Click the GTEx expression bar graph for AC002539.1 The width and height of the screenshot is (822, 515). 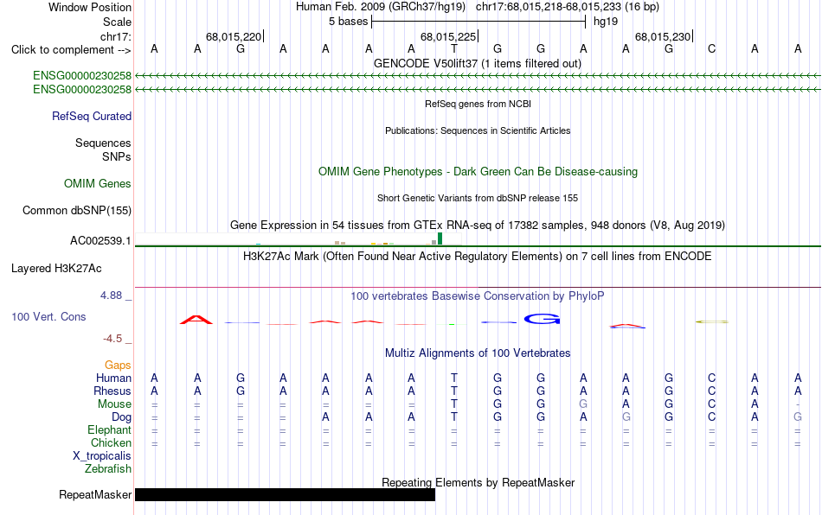pyautogui.click(x=299, y=238)
